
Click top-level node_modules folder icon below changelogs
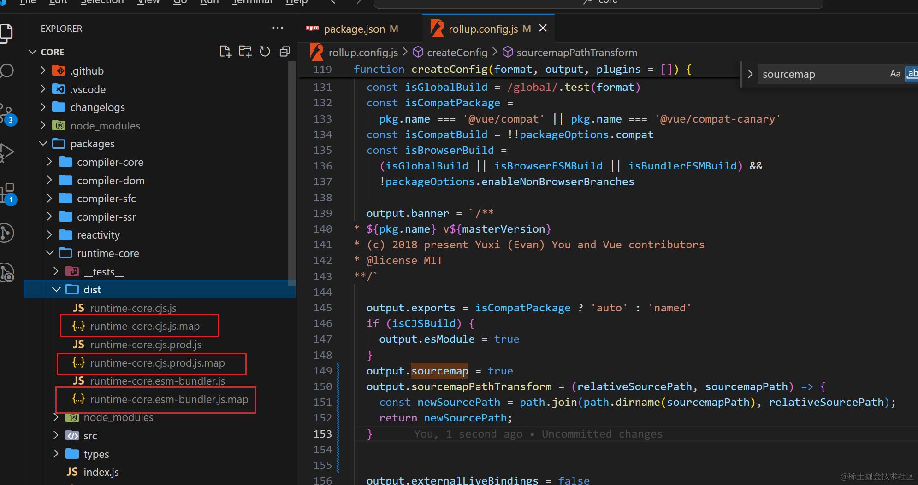pos(59,125)
